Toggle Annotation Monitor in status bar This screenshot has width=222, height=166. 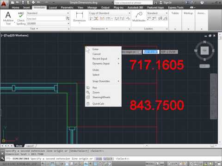click(x=110, y=164)
